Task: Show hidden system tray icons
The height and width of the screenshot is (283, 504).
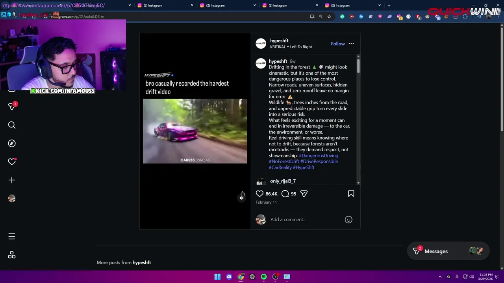Action: (440, 277)
